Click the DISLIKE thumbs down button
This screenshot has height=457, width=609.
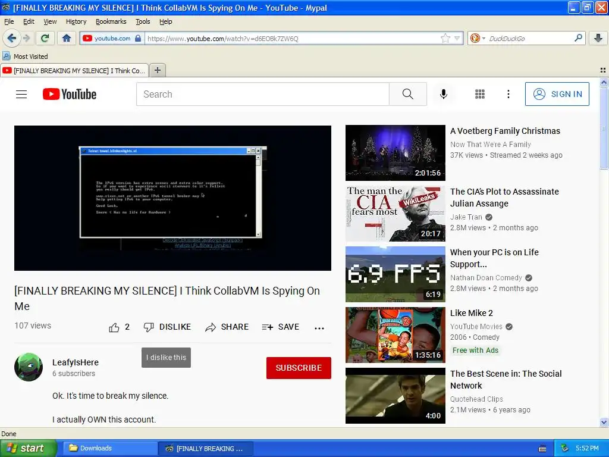click(x=167, y=327)
